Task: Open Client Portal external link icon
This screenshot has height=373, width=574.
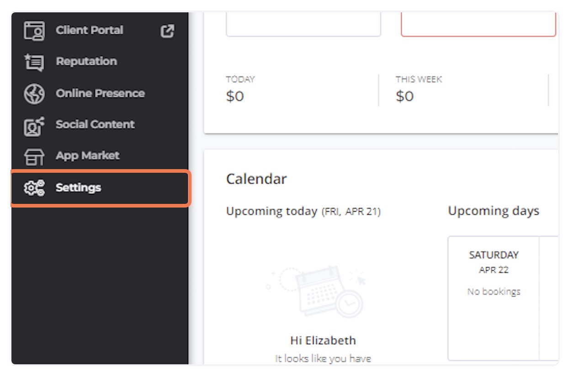Action: click(x=168, y=31)
